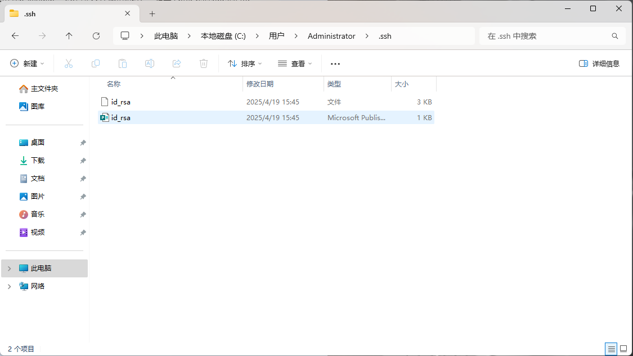Click the Delete trash can icon
The height and width of the screenshot is (356, 633).
tap(204, 63)
